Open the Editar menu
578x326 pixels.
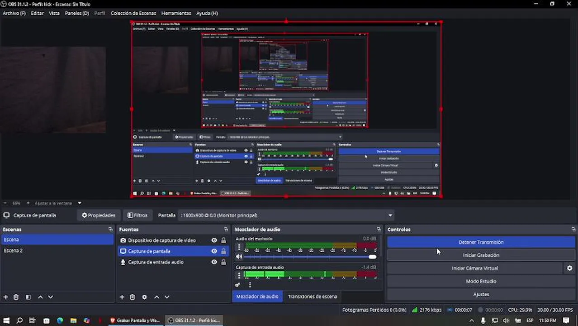pos(37,13)
